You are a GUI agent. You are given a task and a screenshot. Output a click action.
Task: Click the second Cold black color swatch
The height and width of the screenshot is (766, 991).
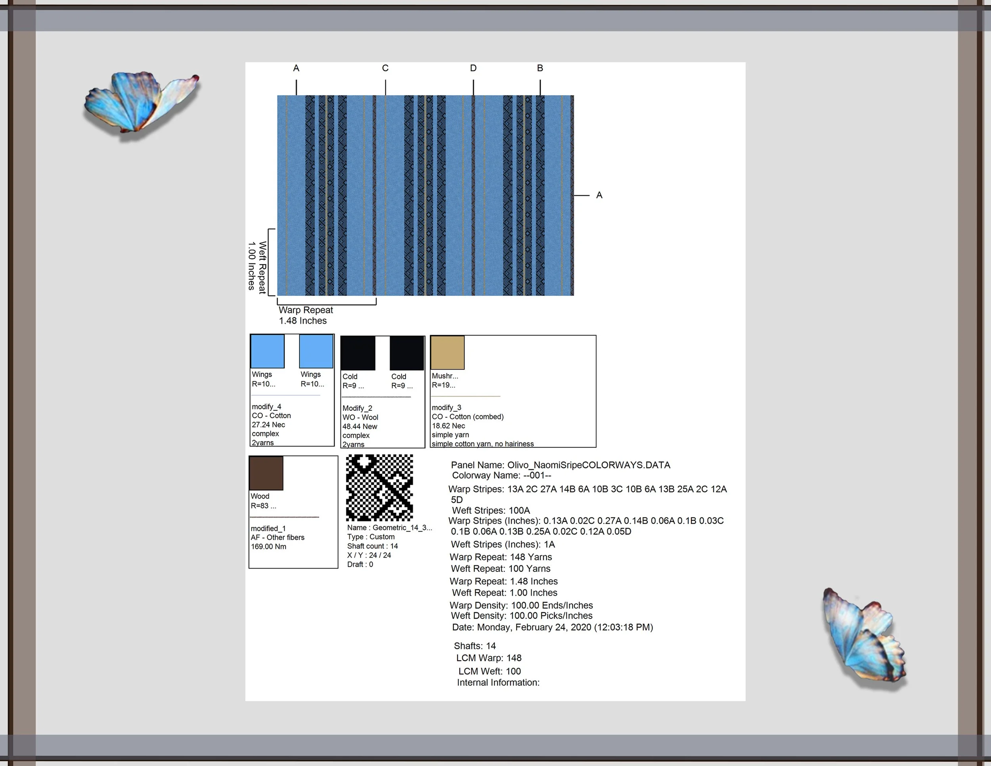click(407, 353)
